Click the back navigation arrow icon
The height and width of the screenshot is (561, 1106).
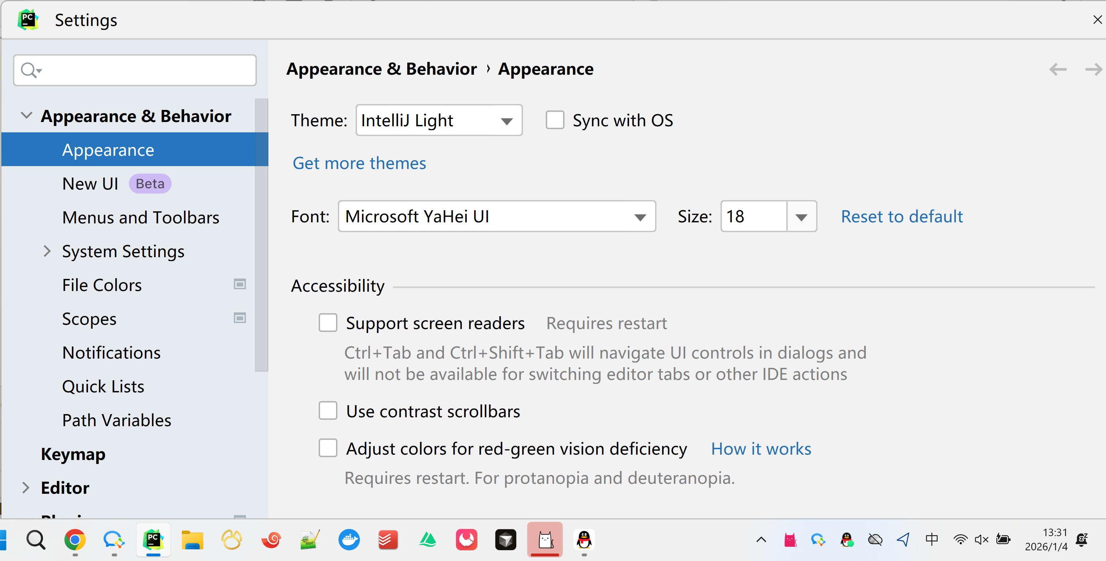[1058, 69]
